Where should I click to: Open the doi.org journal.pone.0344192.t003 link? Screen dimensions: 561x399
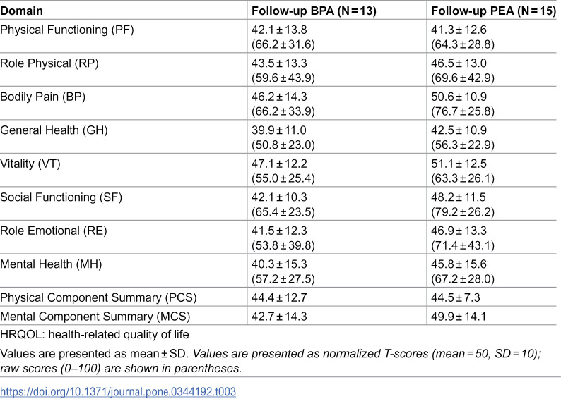click(118, 391)
